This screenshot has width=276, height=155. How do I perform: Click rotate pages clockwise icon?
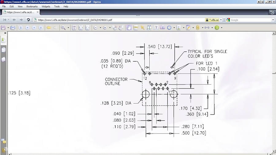coord(115,28)
